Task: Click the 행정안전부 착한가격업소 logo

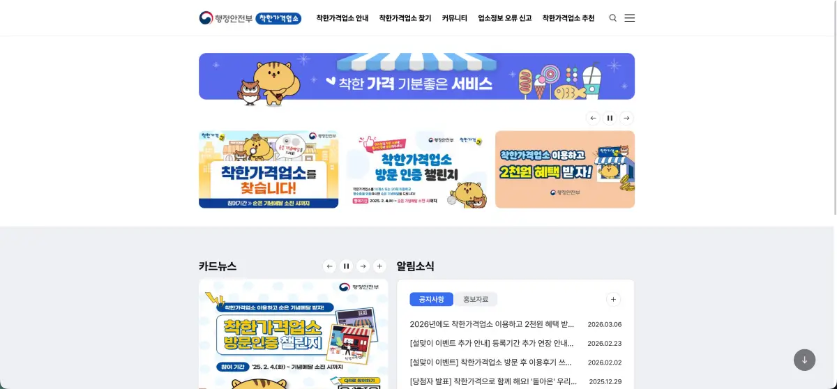Action: 250,18
